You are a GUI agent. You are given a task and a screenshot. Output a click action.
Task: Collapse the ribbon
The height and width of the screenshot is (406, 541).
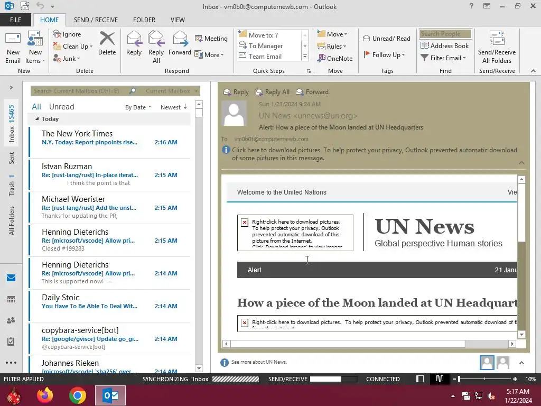click(533, 71)
